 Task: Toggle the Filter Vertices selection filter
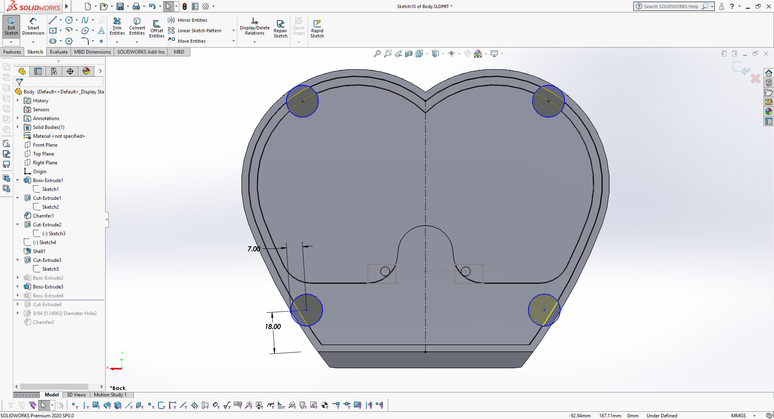click(x=75, y=405)
